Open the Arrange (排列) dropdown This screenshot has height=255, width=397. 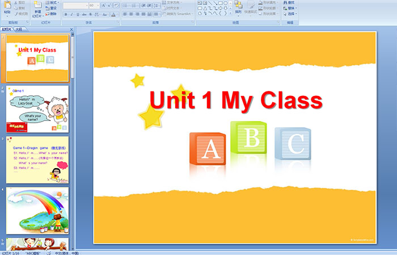(238, 7)
